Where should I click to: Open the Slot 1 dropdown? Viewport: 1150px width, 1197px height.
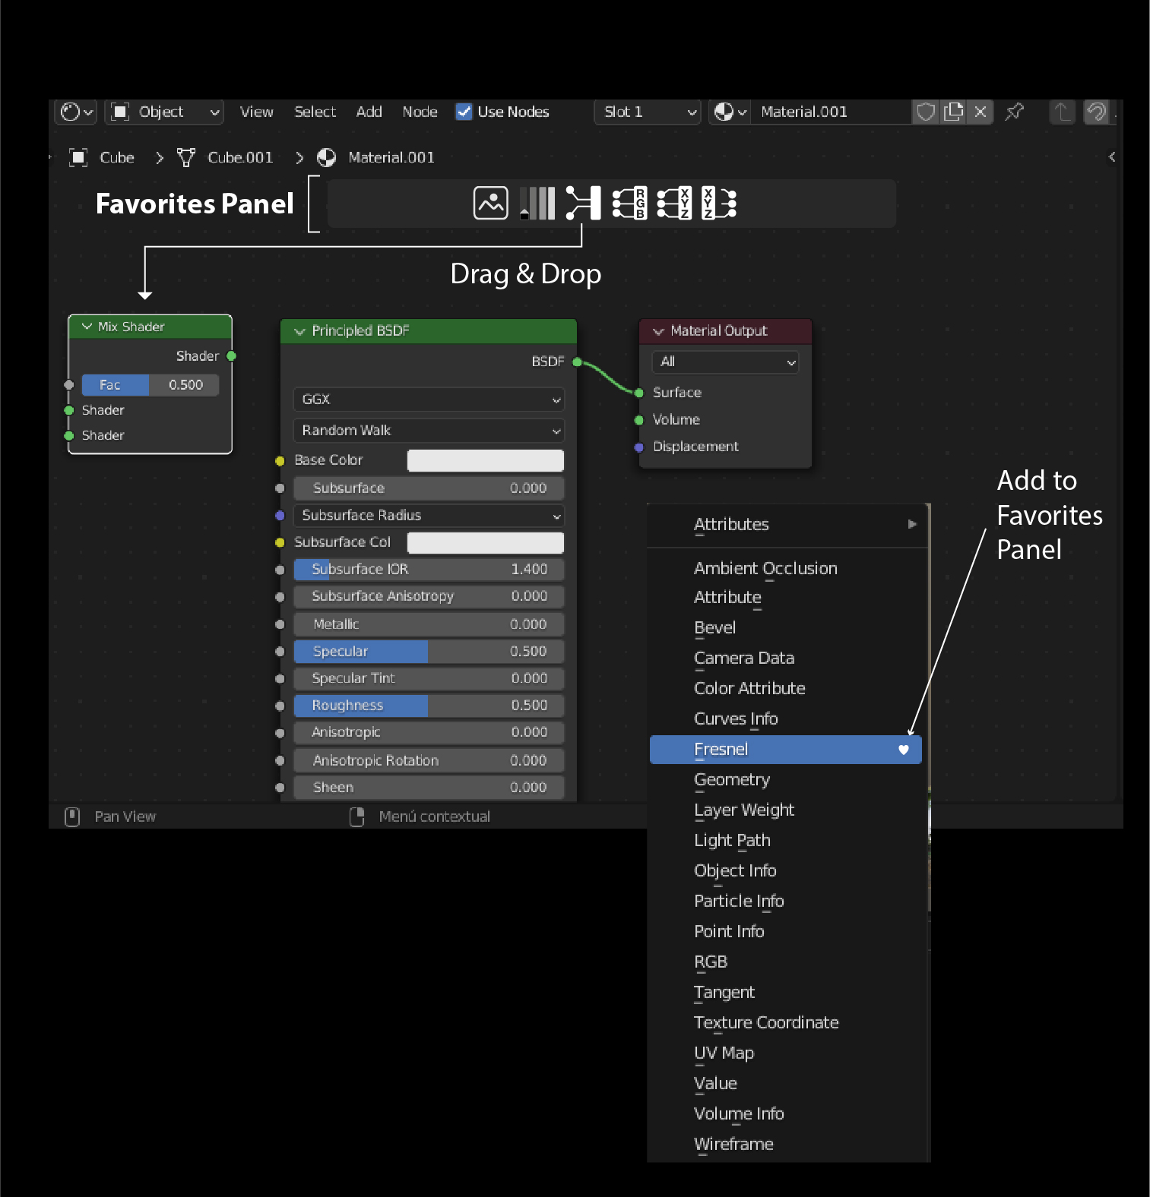(x=648, y=112)
